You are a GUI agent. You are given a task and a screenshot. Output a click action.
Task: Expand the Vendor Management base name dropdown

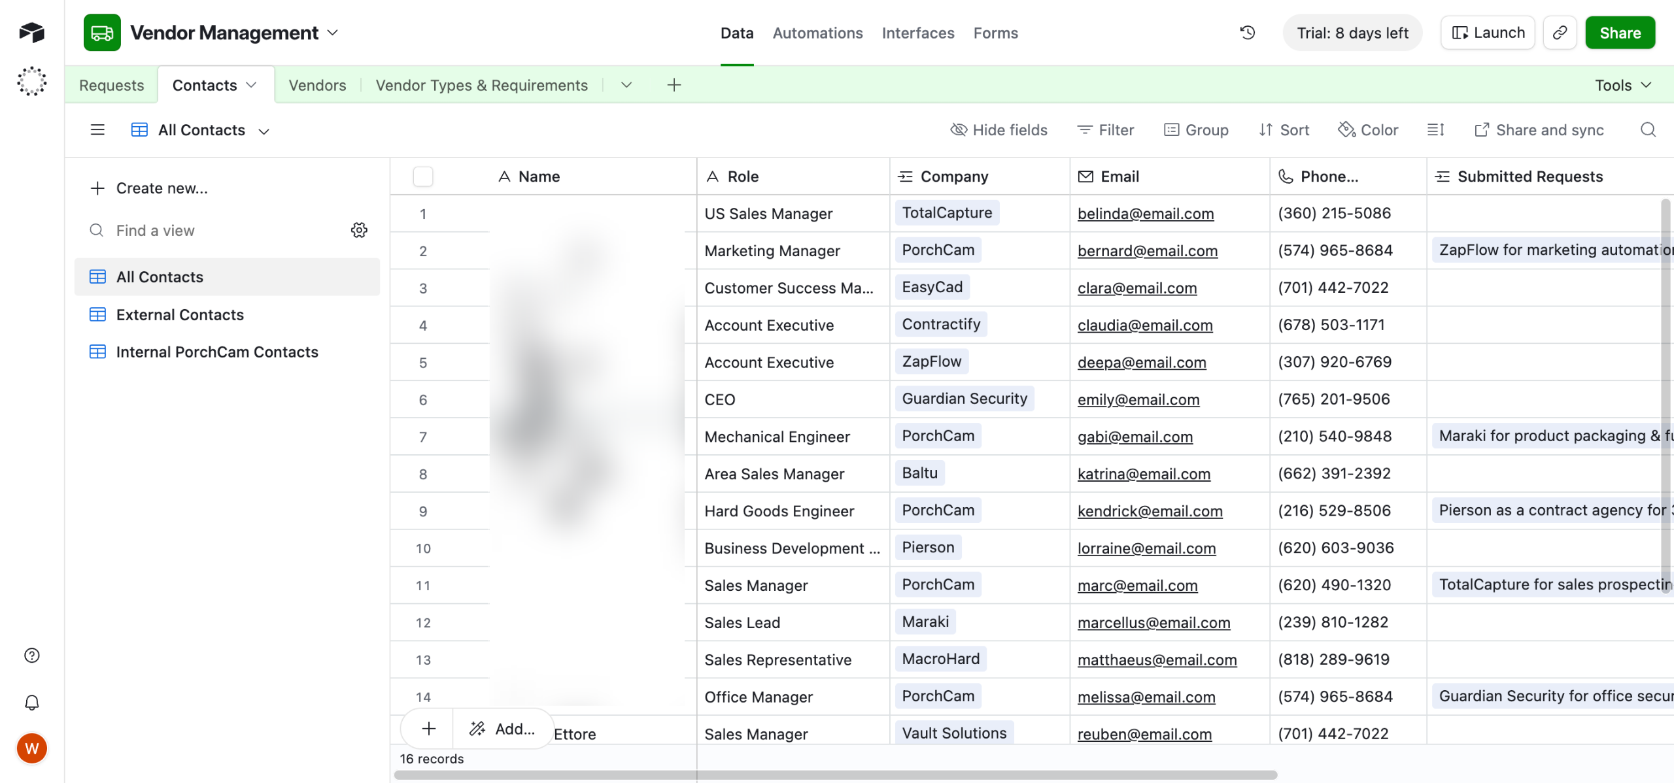coord(332,33)
